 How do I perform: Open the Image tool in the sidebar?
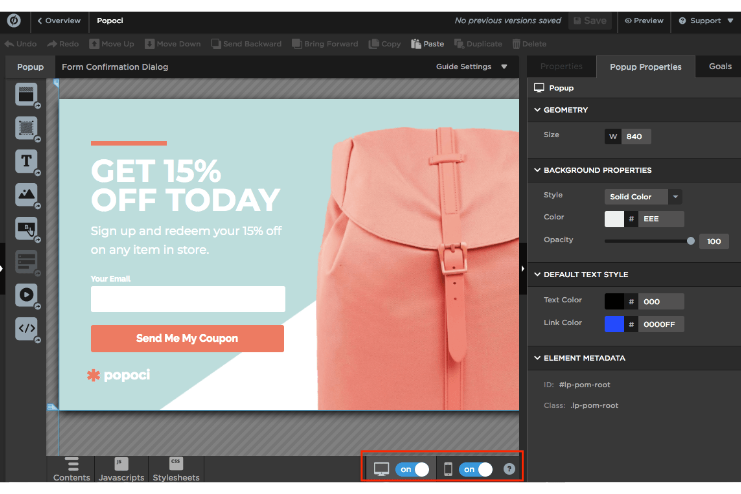click(26, 194)
